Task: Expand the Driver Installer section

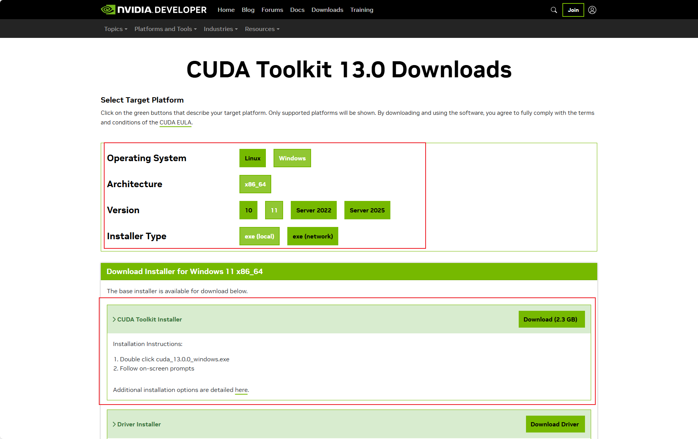Action: tap(137, 424)
